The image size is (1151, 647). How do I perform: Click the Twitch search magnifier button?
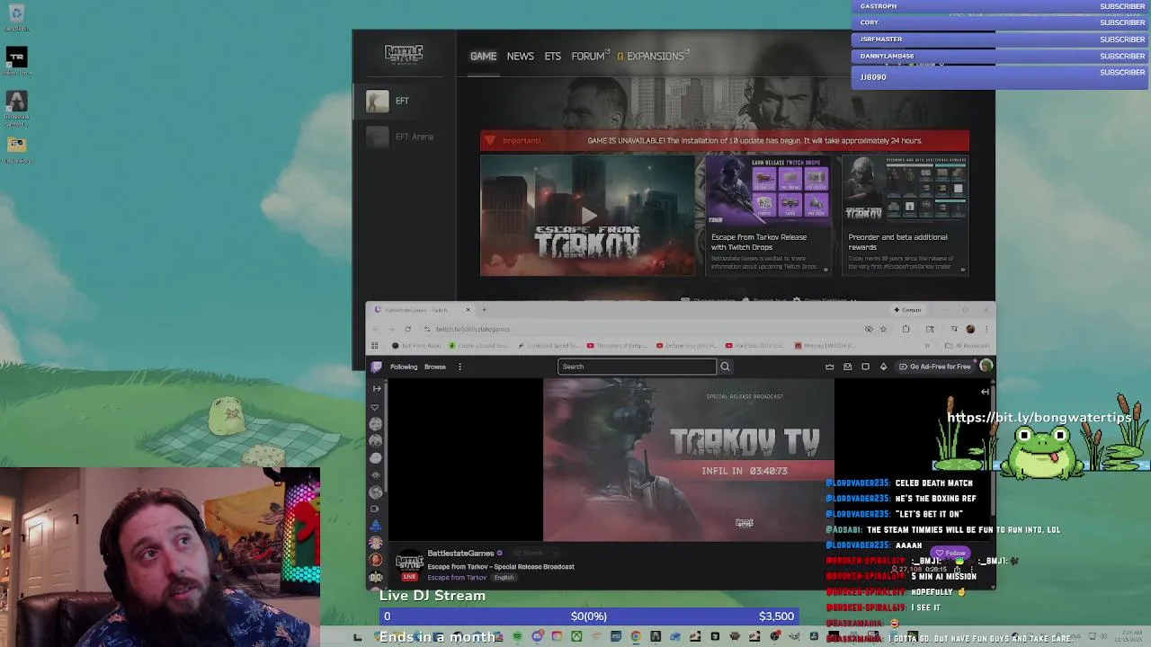pos(725,367)
